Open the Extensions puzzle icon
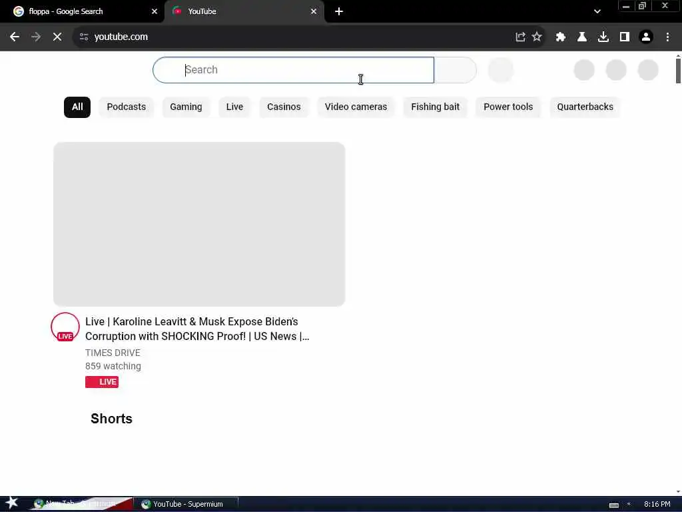 coord(561,37)
